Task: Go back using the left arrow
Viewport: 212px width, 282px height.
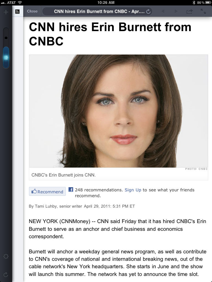Action: coord(163,11)
